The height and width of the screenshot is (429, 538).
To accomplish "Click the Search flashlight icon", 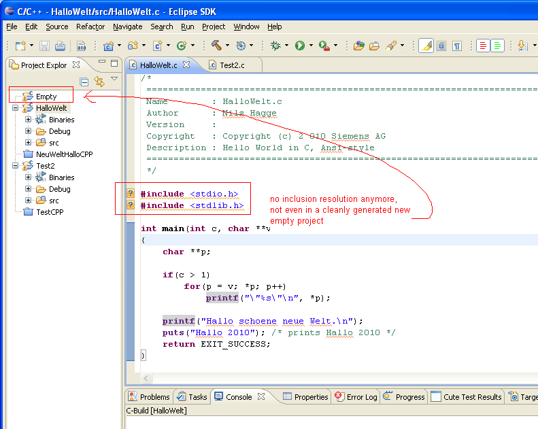I will click(x=391, y=46).
